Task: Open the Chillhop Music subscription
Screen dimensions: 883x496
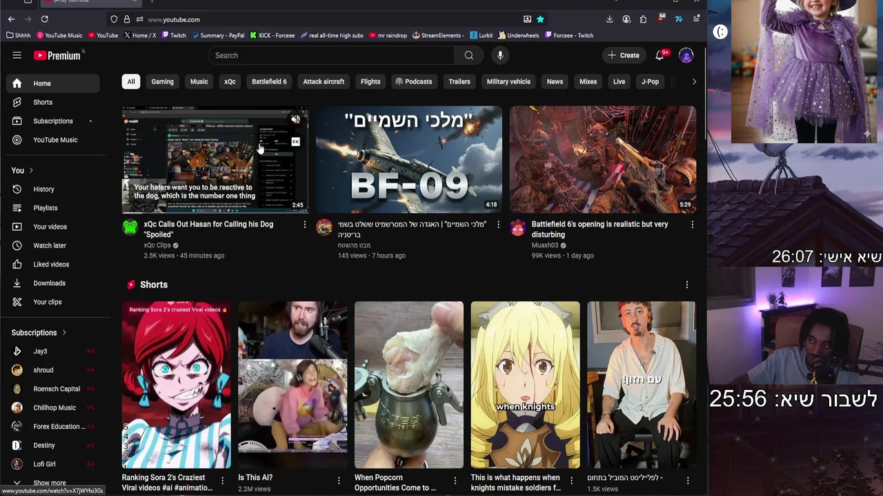Action: click(53, 408)
